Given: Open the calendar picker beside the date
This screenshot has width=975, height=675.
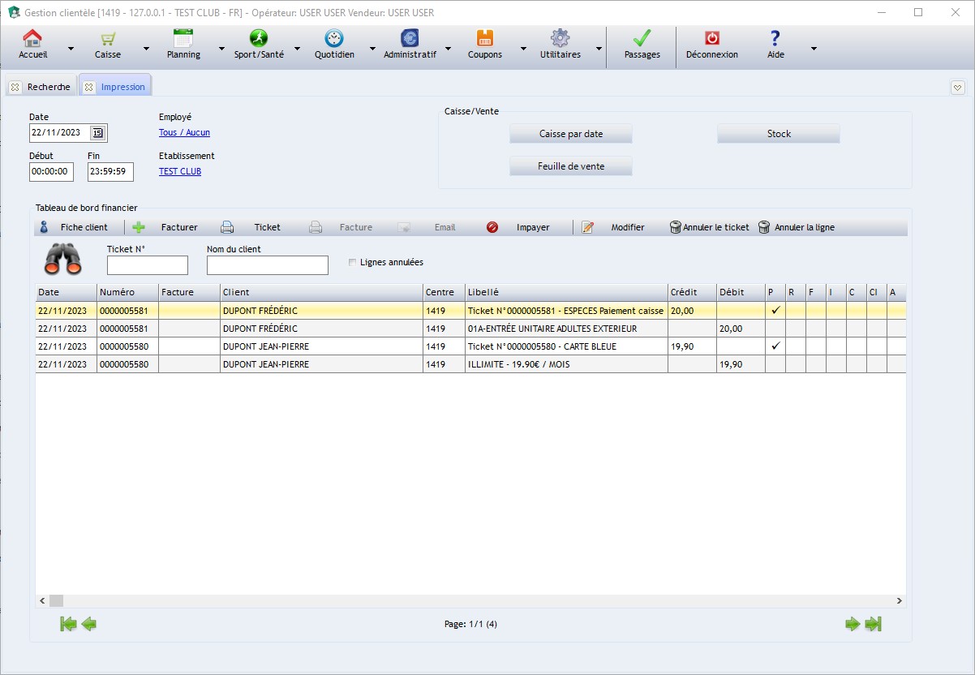Looking at the screenshot, I should 97,133.
